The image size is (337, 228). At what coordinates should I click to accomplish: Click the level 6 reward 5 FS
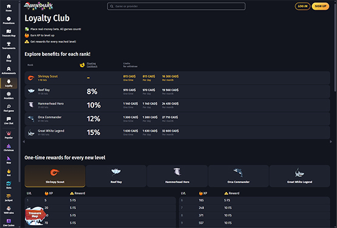227,200
